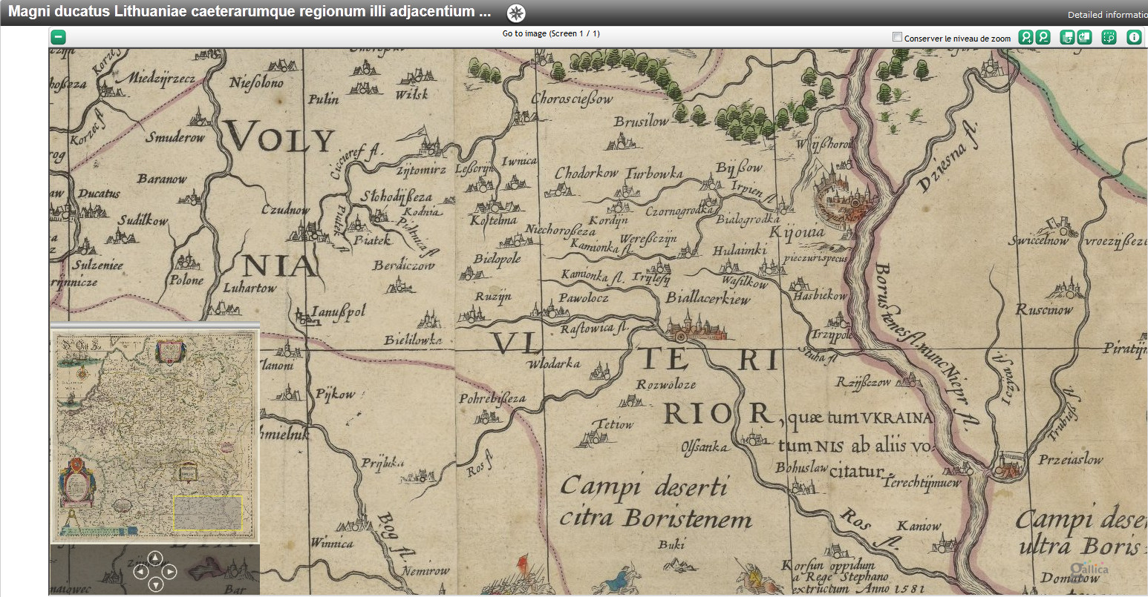This screenshot has height=597, width=1148.
Task: Enable 'Conserver le niveau de zoom' checkbox
Action: pos(897,37)
